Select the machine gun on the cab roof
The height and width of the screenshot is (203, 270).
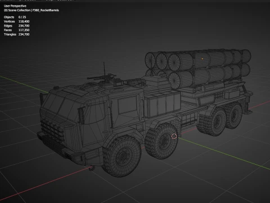[101, 77]
